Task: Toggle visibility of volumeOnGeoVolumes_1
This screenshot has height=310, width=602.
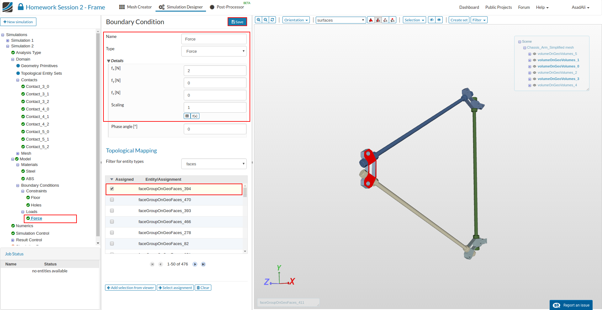Action: coord(535,60)
